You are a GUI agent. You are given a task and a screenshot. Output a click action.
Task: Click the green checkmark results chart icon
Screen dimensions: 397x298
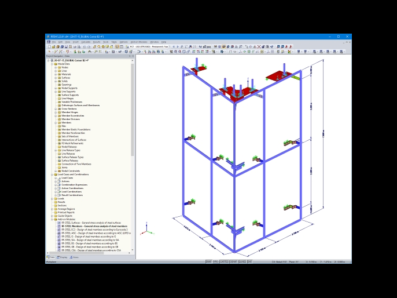point(289,52)
